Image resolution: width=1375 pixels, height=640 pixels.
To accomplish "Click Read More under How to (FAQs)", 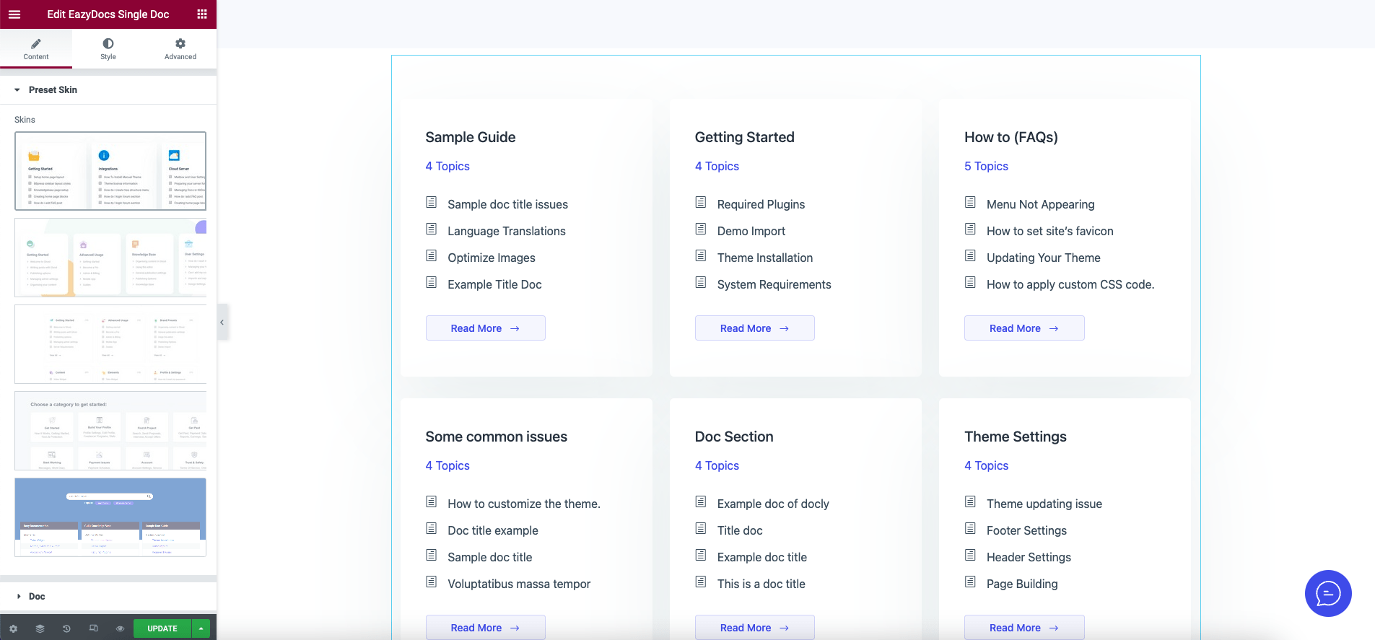I will [x=1023, y=328].
